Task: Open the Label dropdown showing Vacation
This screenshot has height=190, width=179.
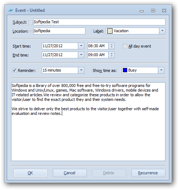Action: [162, 31]
